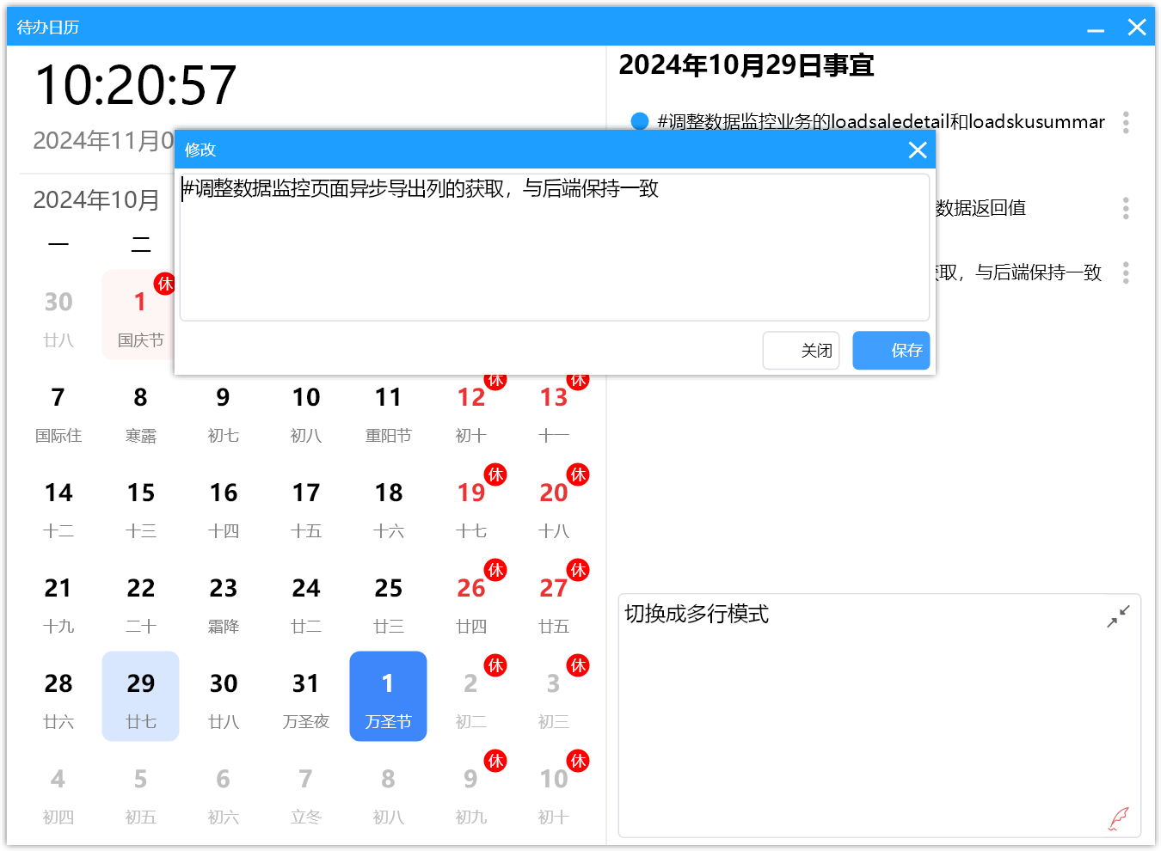Click inside the 修改 text editing area
Viewport: 1161px width, 851px height.
(555, 248)
